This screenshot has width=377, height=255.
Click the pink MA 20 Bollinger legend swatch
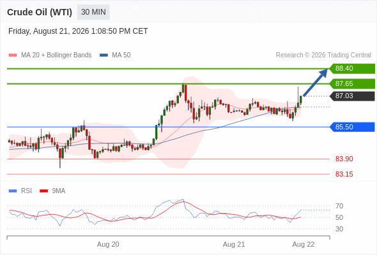coord(13,55)
